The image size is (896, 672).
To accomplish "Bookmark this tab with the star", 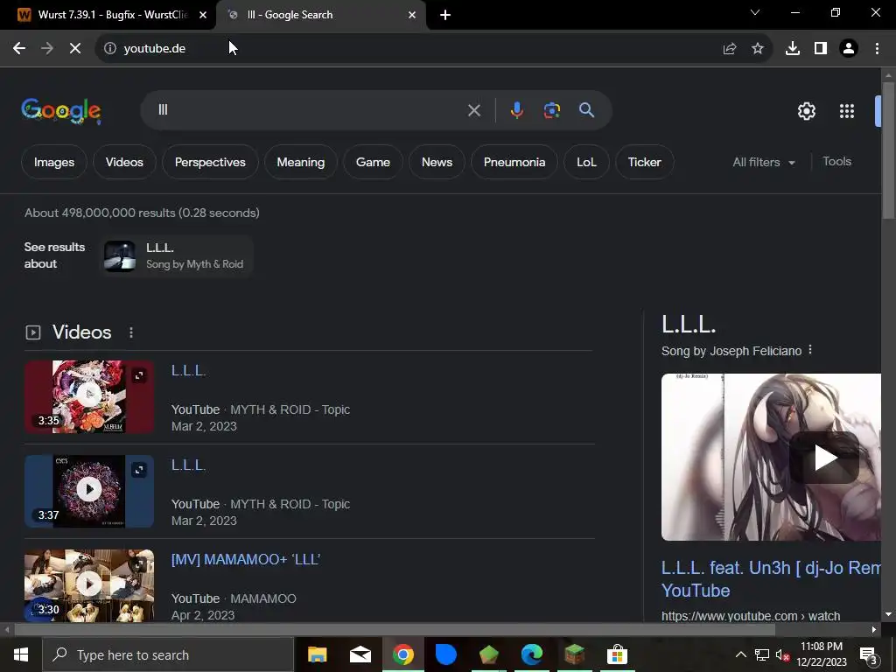I will click(758, 49).
